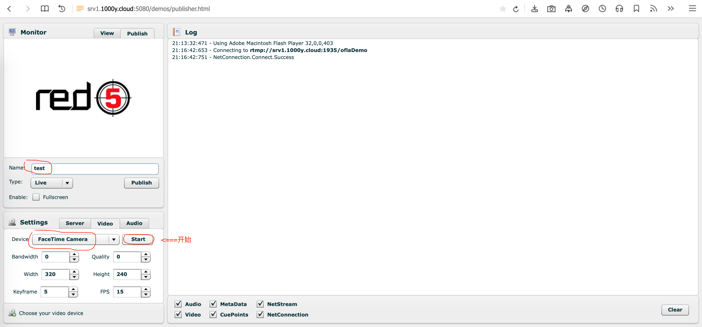Increase the Width value
Screen dimensions: 702x327
click(74, 272)
